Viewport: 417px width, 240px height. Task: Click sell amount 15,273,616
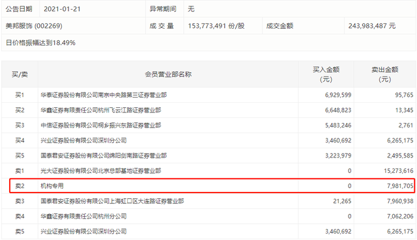(x=399, y=170)
